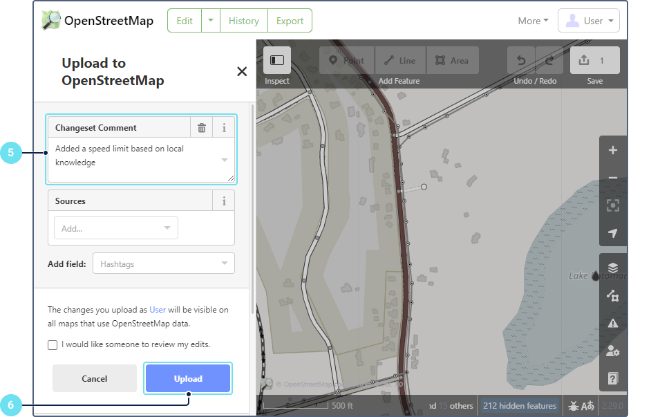This screenshot has width=660, height=417.
Task: Toggle the Inspect panel
Action: click(277, 61)
